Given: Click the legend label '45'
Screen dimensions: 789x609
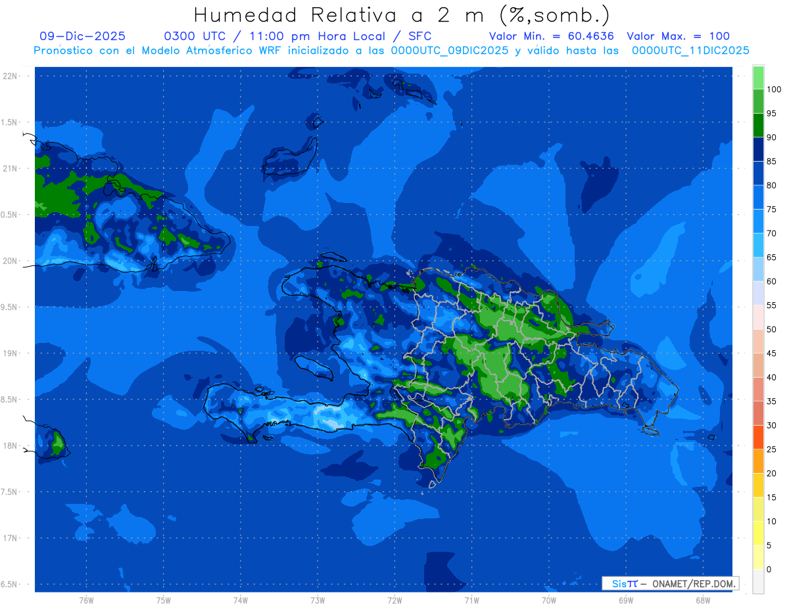Looking at the screenshot, I should [x=771, y=353].
